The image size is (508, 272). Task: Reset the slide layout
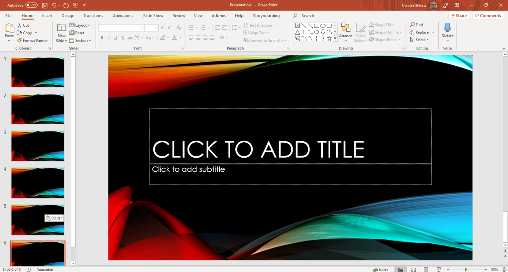[77, 33]
